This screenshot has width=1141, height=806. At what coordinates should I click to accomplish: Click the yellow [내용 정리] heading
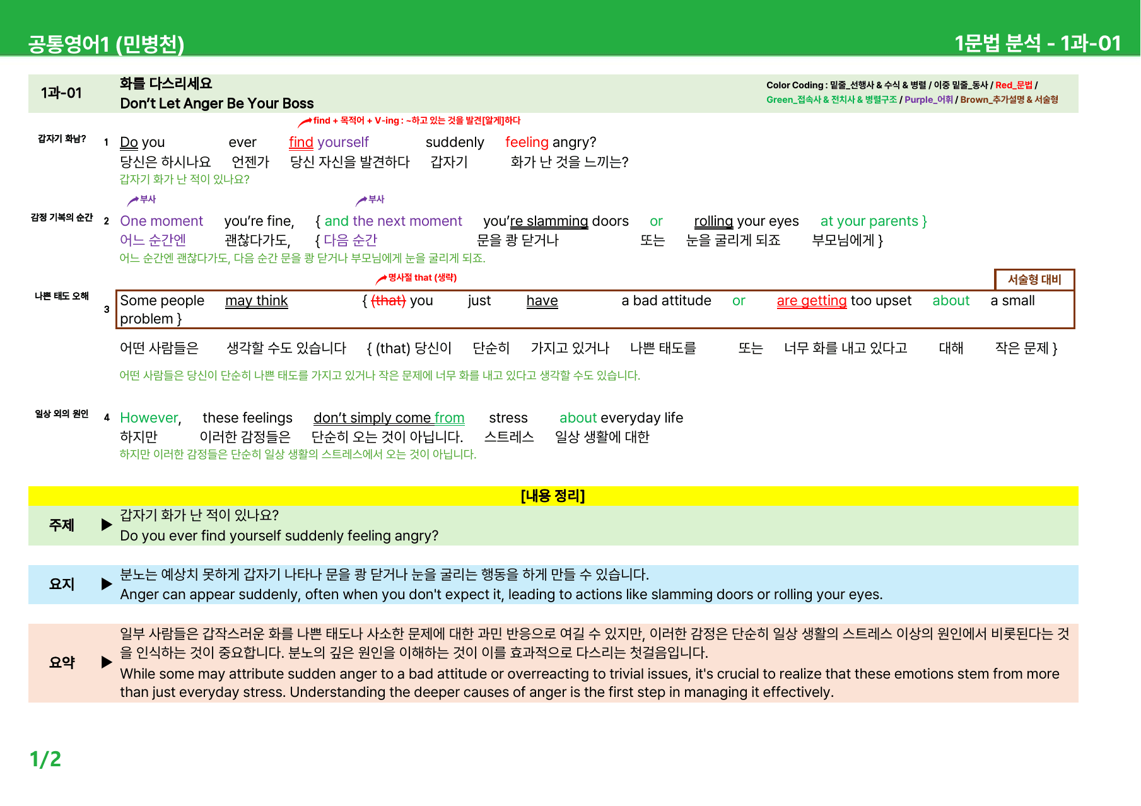553,496
